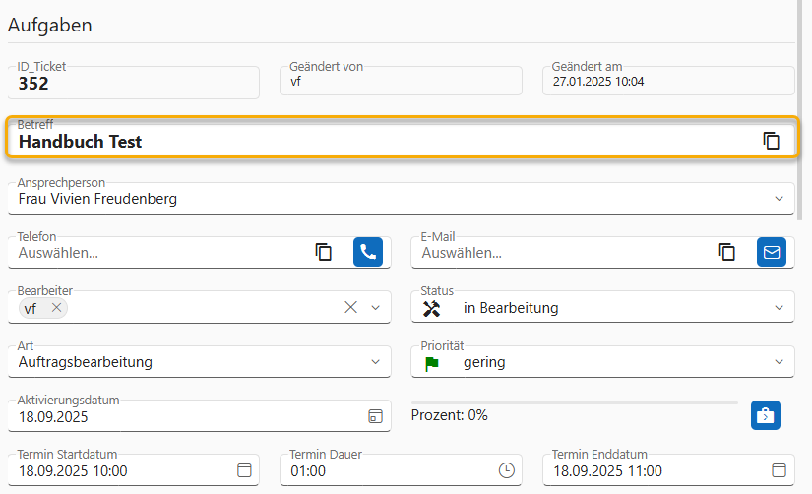The image size is (812, 494).
Task: Expand the Bearbeiter dropdown
Action: [x=375, y=308]
